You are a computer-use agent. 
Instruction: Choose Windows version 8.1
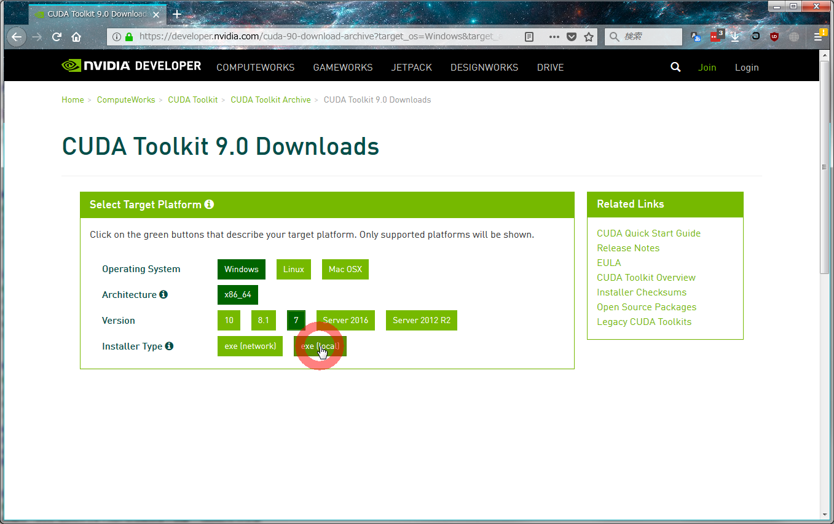(x=264, y=321)
